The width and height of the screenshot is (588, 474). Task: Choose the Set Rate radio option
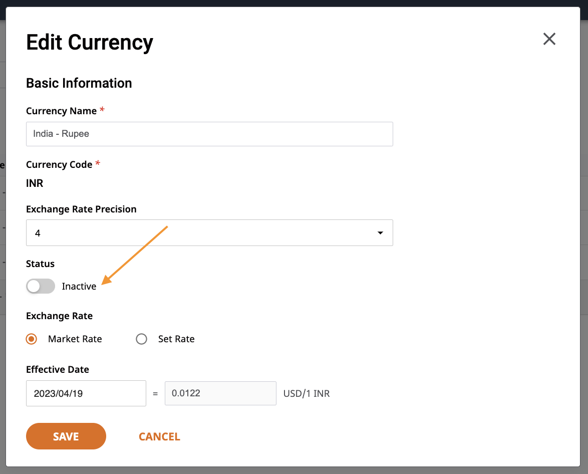point(141,339)
